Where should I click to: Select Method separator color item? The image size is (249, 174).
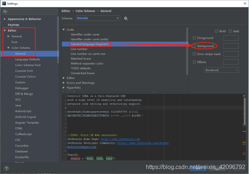click(87, 63)
